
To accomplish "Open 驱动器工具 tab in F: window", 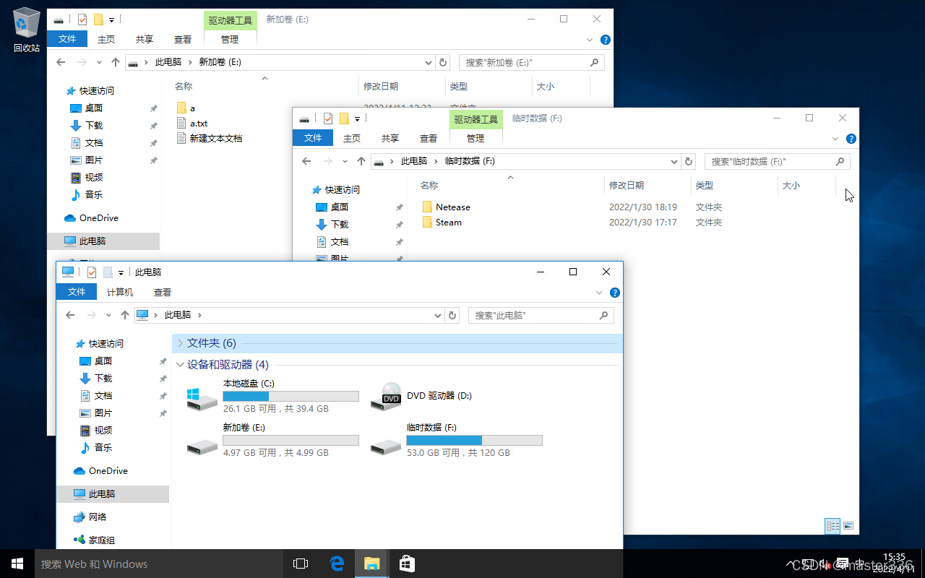I will pyautogui.click(x=476, y=119).
